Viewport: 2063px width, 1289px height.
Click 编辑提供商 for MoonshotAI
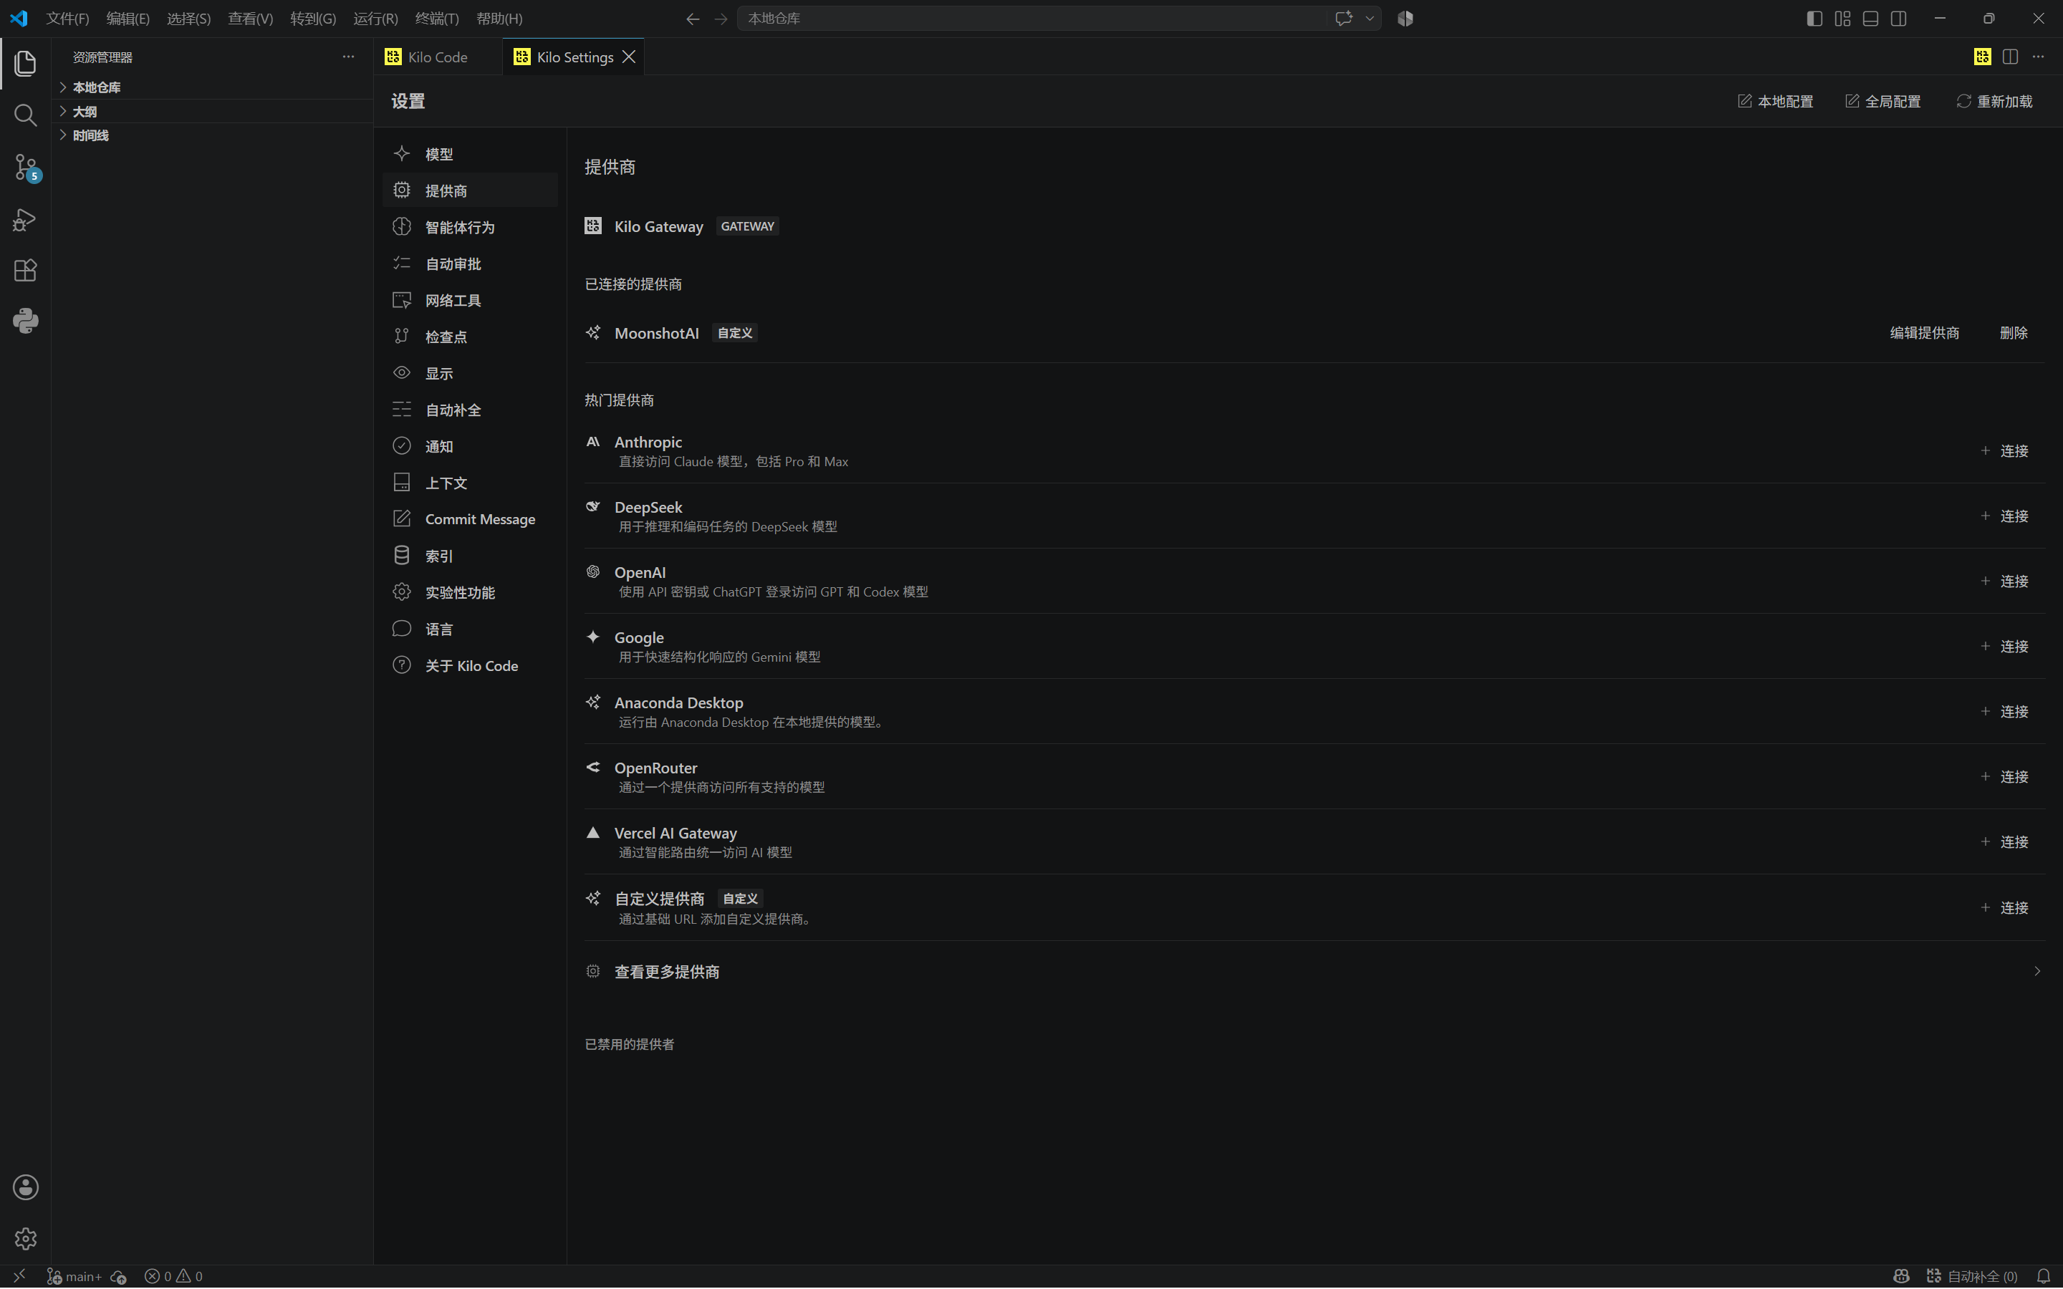click(1924, 332)
